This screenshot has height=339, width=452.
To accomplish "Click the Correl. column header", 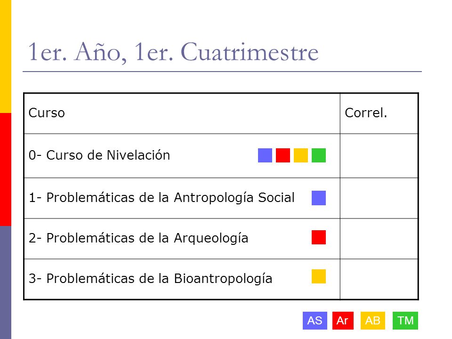I will [366, 113].
